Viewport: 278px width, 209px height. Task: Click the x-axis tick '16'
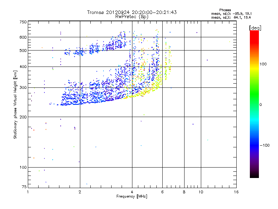pyautogui.click(x=236, y=192)
